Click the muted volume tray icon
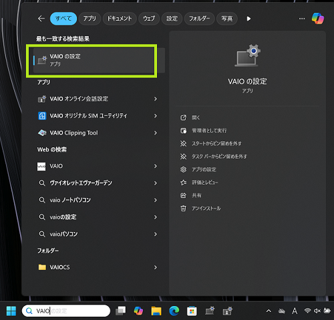The width and height of the screenshot is (334, 320). click(x=317, y=311)
